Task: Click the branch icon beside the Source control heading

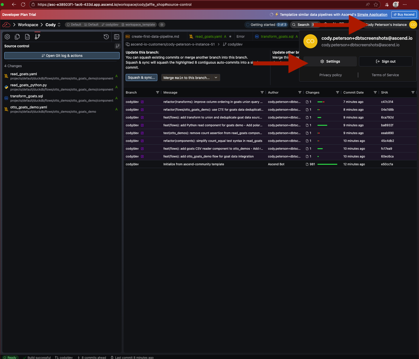Action: click(117, 46)
